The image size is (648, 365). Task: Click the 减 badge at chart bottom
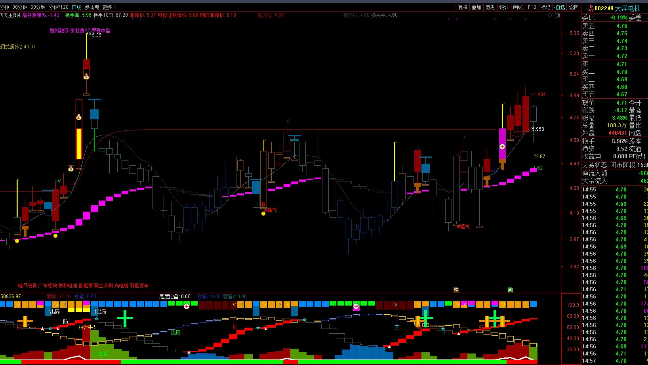point(510,290)
